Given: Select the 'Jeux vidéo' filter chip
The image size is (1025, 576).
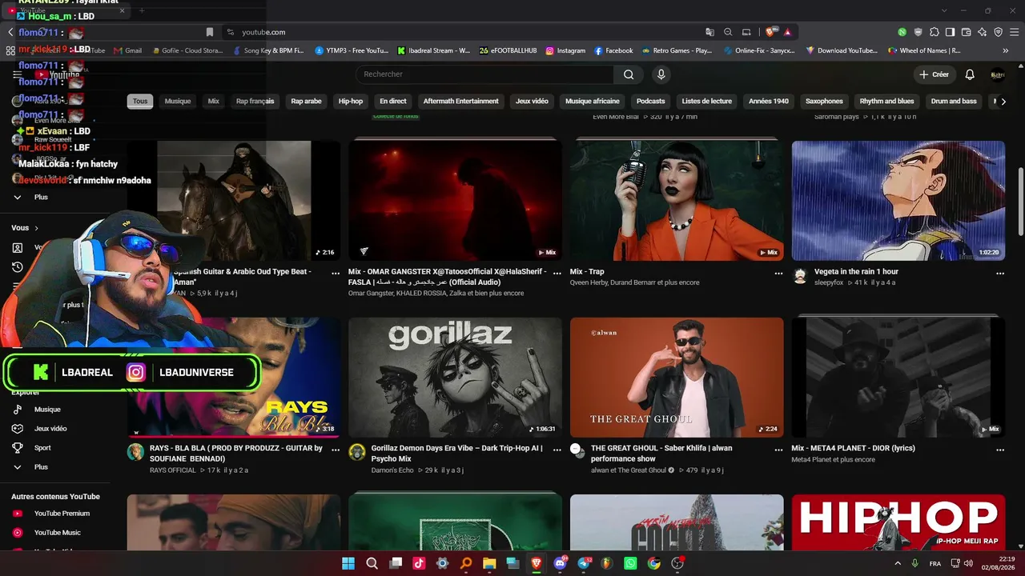Looking at the screenshot, I should tap(532, 102).
